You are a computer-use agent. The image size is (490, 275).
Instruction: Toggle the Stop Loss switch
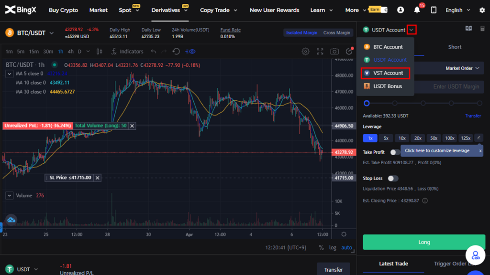click(393, 179)
